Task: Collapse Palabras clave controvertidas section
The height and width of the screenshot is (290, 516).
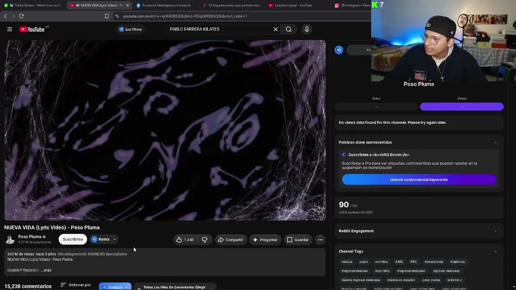Action: tap(495, 142)
